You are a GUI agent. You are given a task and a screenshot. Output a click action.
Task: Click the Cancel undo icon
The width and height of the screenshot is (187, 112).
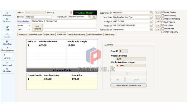tap(7, 34)
